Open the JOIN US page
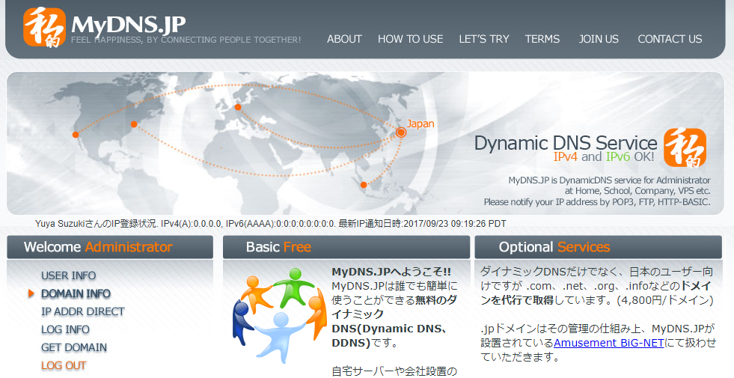This screenshot has height=378, width=734. tap(599, 39)
